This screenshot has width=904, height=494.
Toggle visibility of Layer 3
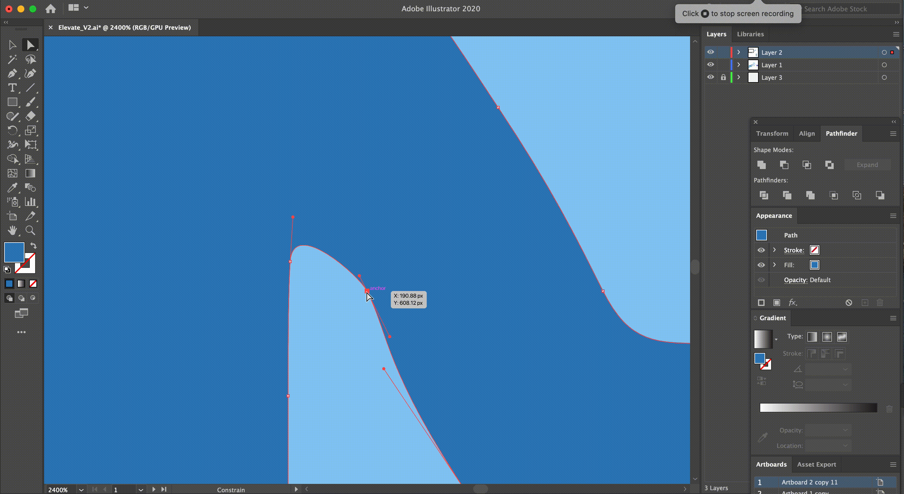point(711,77)
